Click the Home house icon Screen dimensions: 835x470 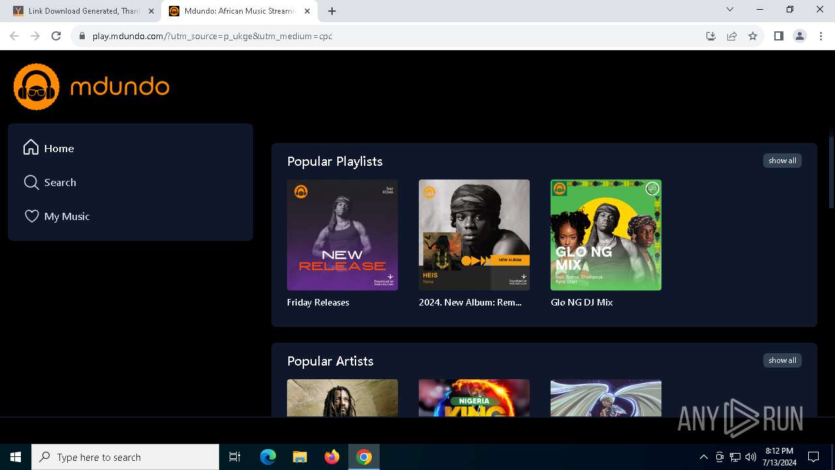[x=31, y=148]
